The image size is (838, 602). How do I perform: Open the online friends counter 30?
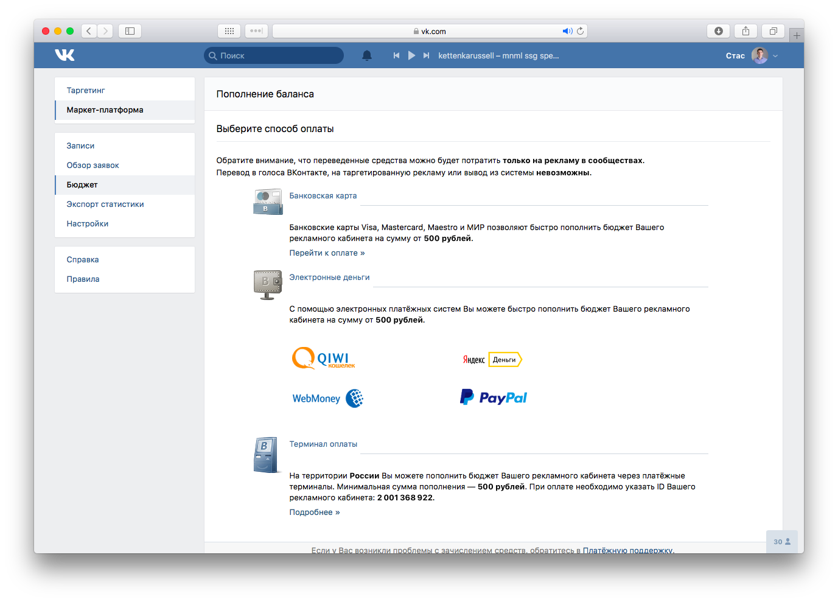pos(782,541)
